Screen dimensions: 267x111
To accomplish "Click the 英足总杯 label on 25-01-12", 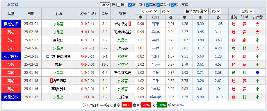I will (x=11, y=97).
